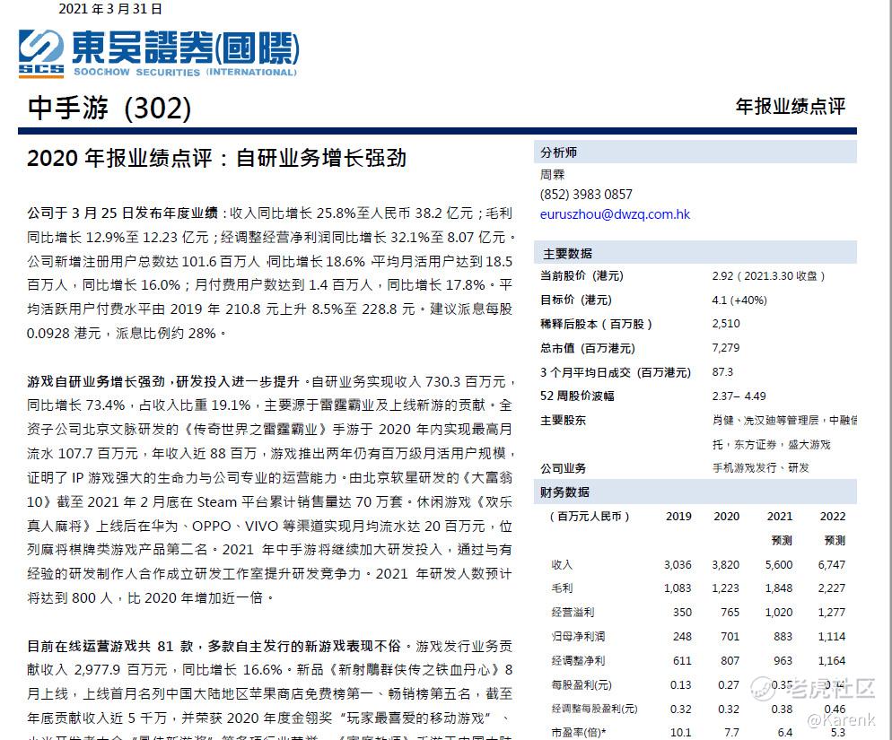The height and width of the screenshot is (740, 892).
Task: Select the 2019 P/E value 10.1
Action: point(681,733)
